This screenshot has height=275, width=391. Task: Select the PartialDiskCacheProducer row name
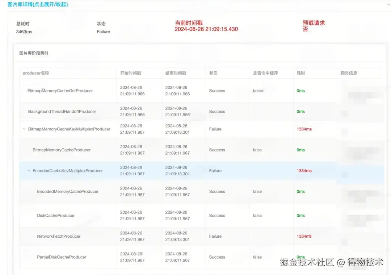click(62, 257)
